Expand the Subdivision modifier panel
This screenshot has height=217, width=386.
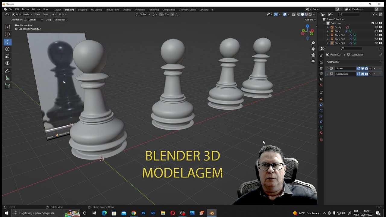[328, 74]
